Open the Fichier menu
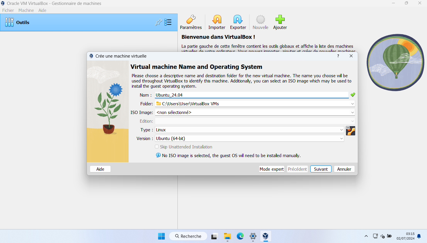This screenshot has width=427, height=243. click(x=8, y=10)
